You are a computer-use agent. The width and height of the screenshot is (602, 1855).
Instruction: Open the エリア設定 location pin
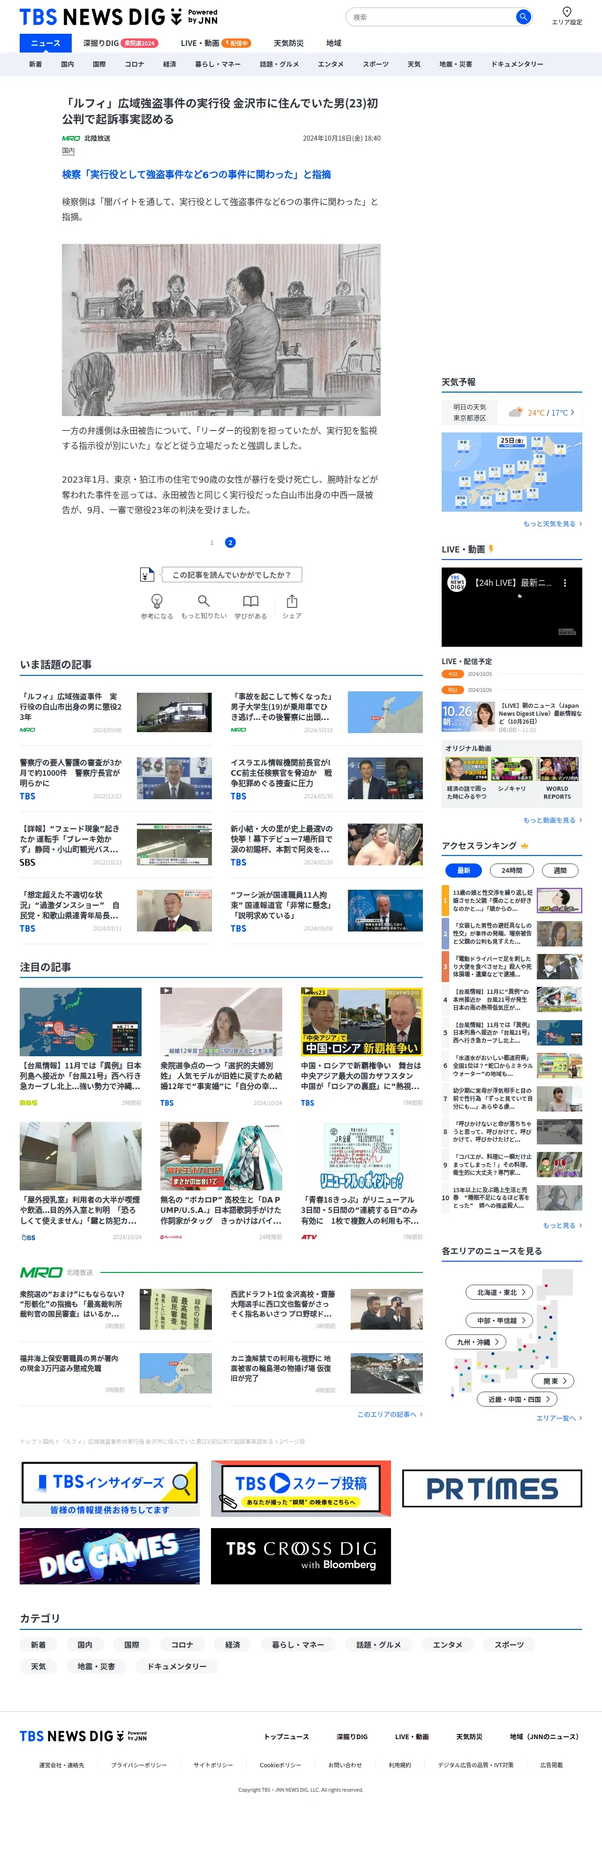click(567, 16)
